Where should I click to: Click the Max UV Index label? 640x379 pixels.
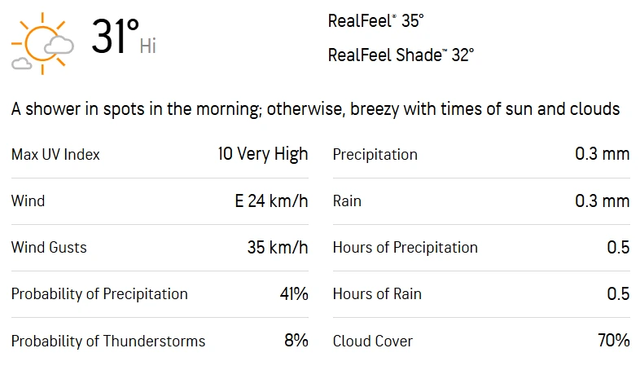click(x=55, y=155)
